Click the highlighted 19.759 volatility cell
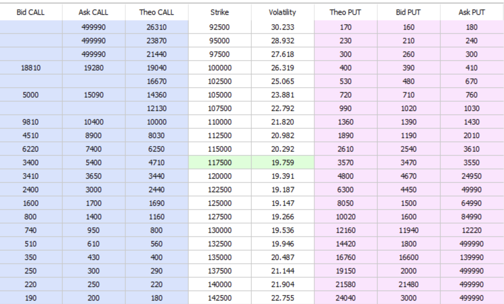This screenshot has height=304, width=504. point(282,162)
